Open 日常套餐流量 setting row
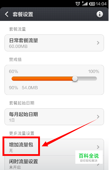This screenshot has height=170, width=109. 54,43
